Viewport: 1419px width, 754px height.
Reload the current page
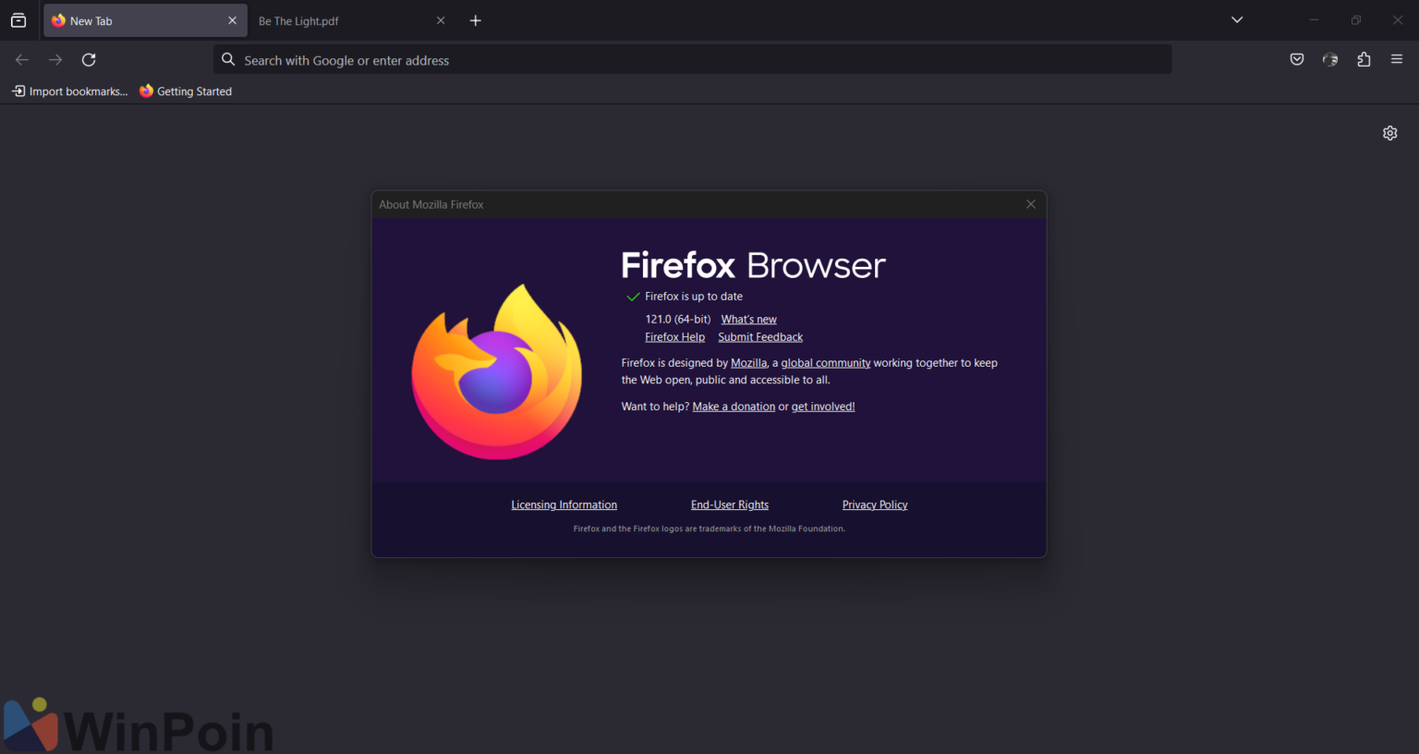pos(88,59)
